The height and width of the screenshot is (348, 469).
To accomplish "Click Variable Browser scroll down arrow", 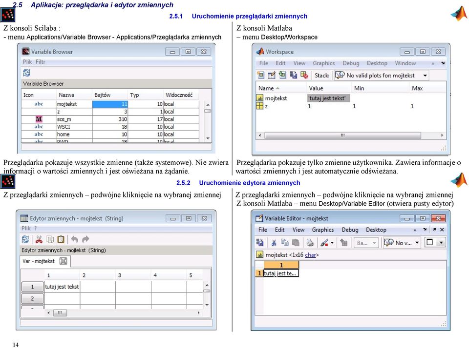I will [208, 139].
